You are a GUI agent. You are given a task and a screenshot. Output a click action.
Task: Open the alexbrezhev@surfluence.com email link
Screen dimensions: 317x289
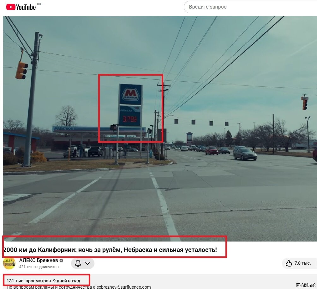[x=122, y=287]
